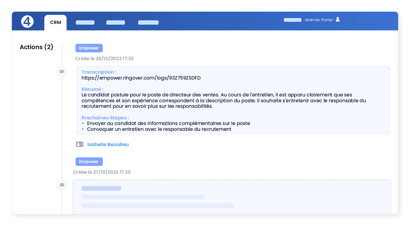Click the user profile icon beside Noémie Poirier

coord(338,19)
